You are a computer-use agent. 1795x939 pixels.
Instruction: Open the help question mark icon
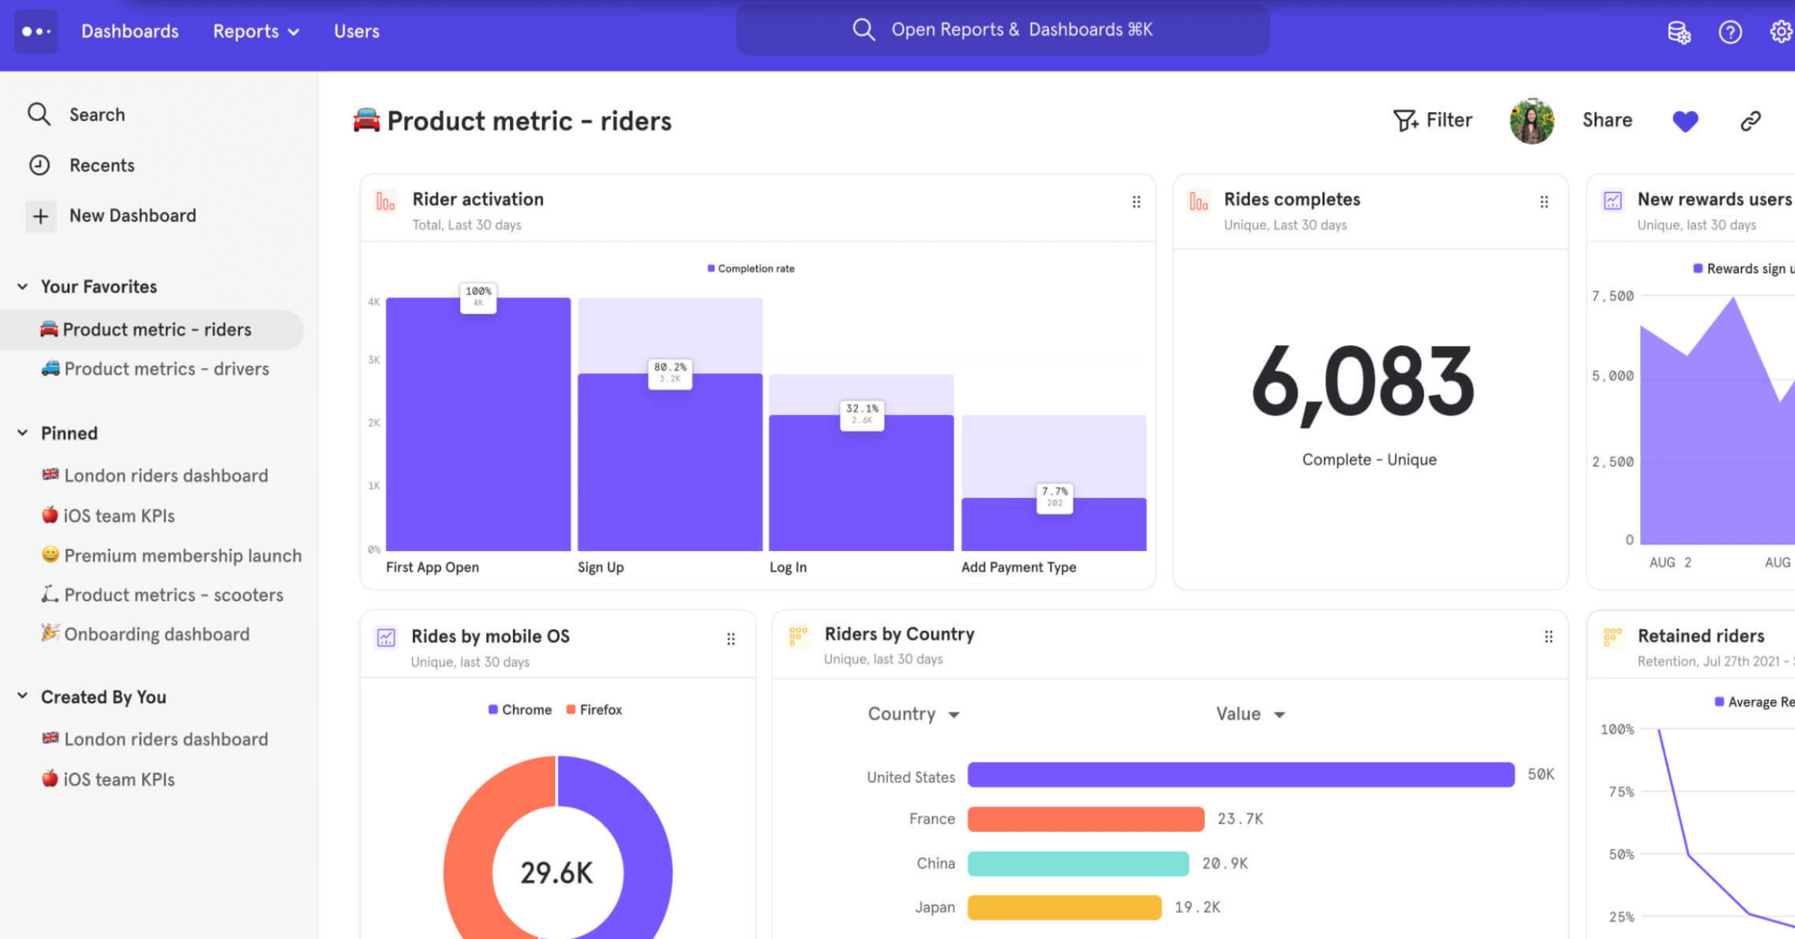pyautogui.click(x=1730, y=32)
